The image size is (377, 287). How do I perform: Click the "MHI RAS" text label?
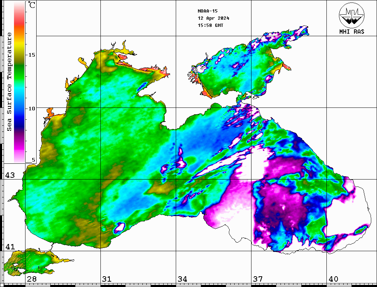coord(352,32)
